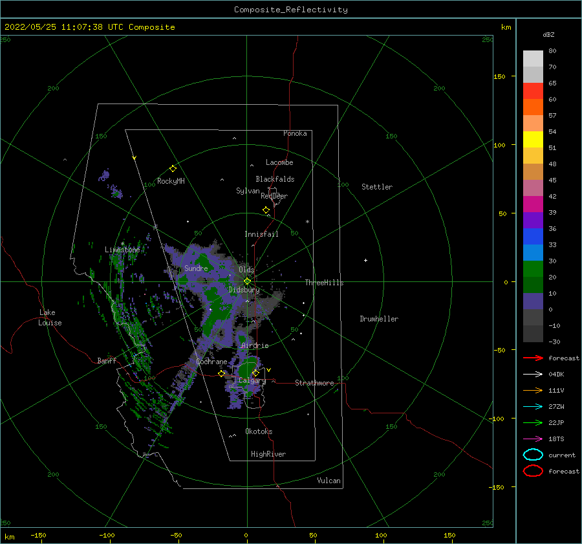Click the cyan 27ZW arrow icon
Viewport: 582px width, 544px height.
(533, 407)
